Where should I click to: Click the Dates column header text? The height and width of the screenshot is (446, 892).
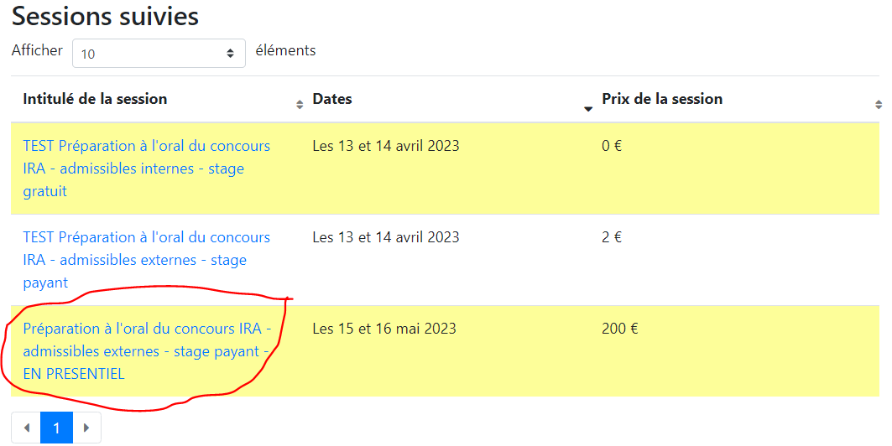[x=332, y=99]
